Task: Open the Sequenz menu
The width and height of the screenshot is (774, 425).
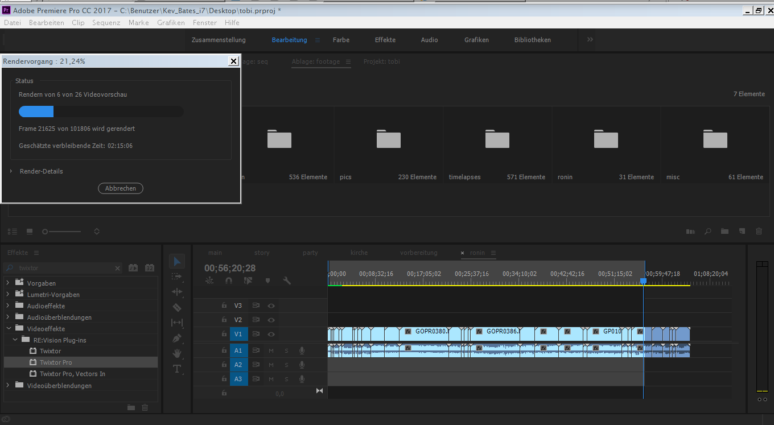Action: pyautogui.click(x=106, y=23)
